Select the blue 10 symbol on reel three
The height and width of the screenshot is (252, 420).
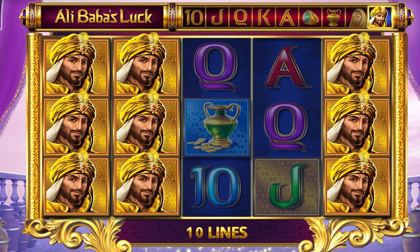tap(216, 186)
